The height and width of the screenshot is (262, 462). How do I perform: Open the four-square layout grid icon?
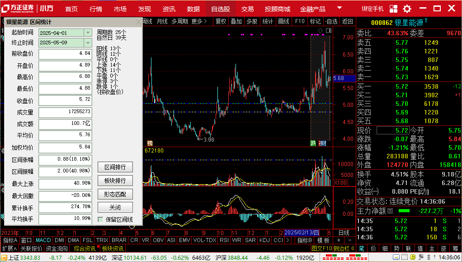(x=393, y=9)
